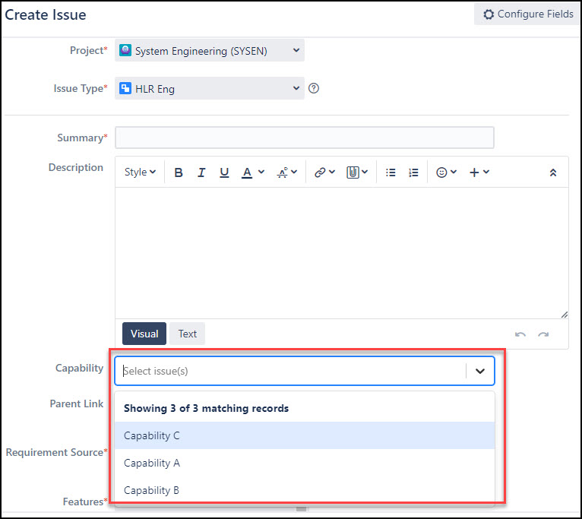This screenshot has width=582, height=519.
Task: Collapse the description editor toolbar
Action: [x=553, y=172]
